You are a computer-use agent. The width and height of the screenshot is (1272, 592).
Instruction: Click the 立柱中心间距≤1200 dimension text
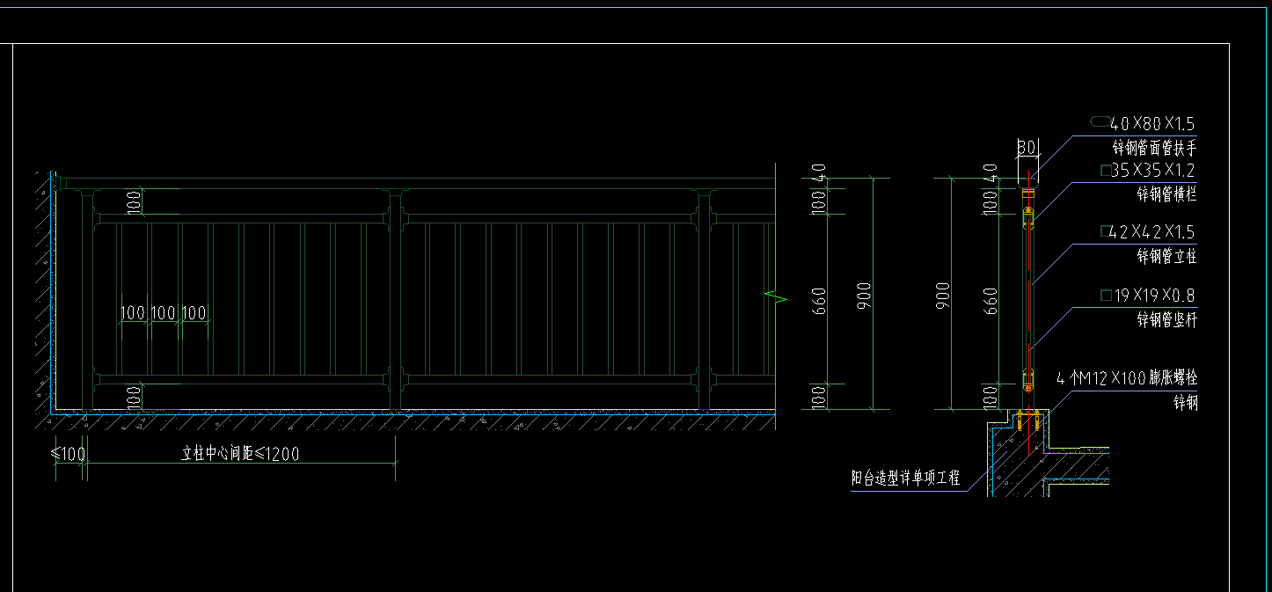pos(240,454)
